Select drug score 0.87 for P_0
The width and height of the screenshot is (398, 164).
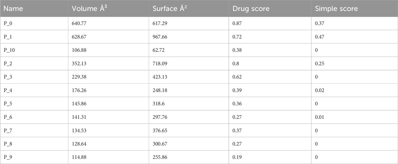(237, 23)
